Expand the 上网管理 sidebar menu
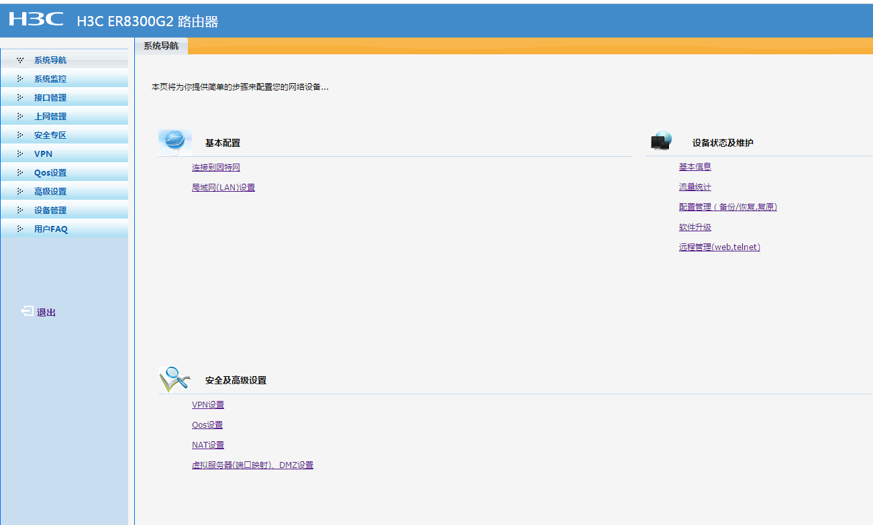This screenshot has width=873, height=525. click(x=64, y=117)
